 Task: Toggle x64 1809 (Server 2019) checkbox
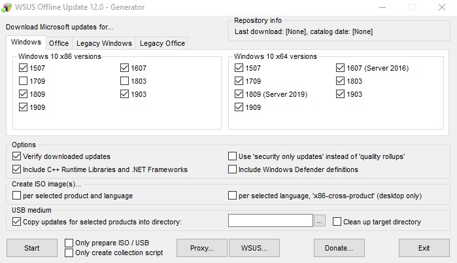pyautogui.click(x=239, y=94)
